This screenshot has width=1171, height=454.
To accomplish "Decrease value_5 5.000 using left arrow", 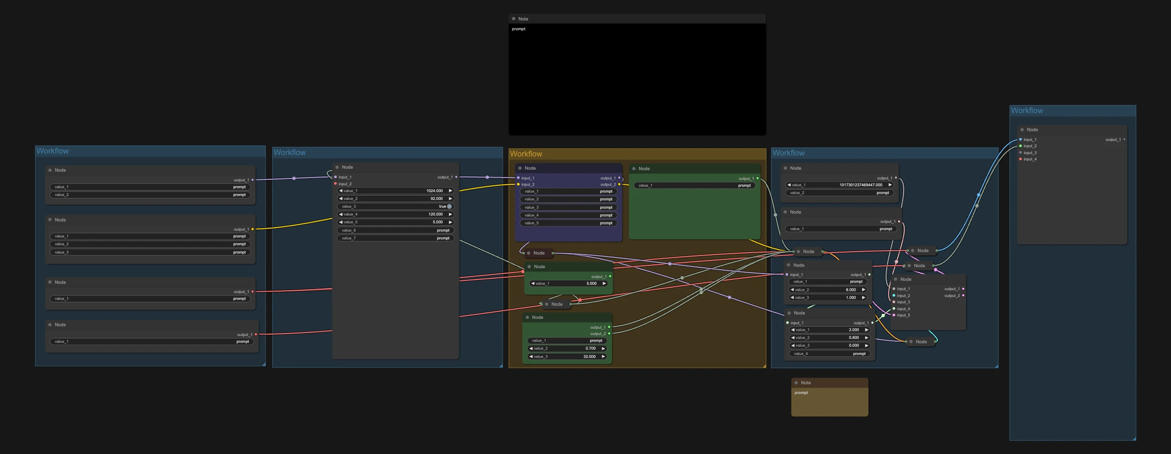I will pyautogui.click(x=341, y=222).
